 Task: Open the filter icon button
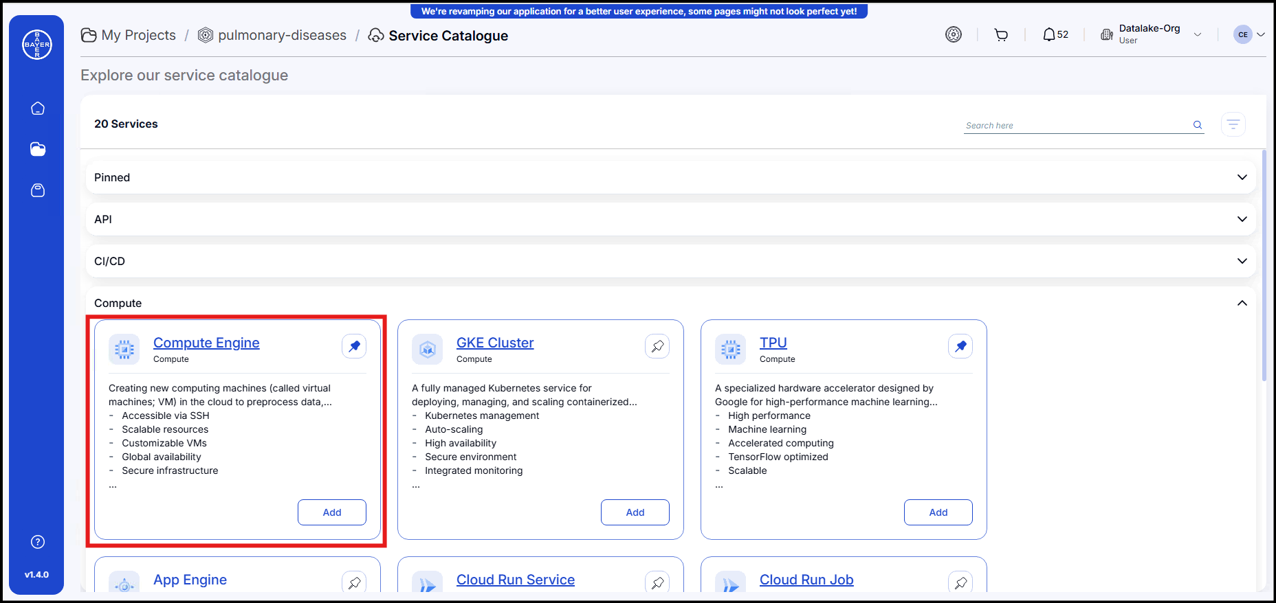tap(1233, 124)
